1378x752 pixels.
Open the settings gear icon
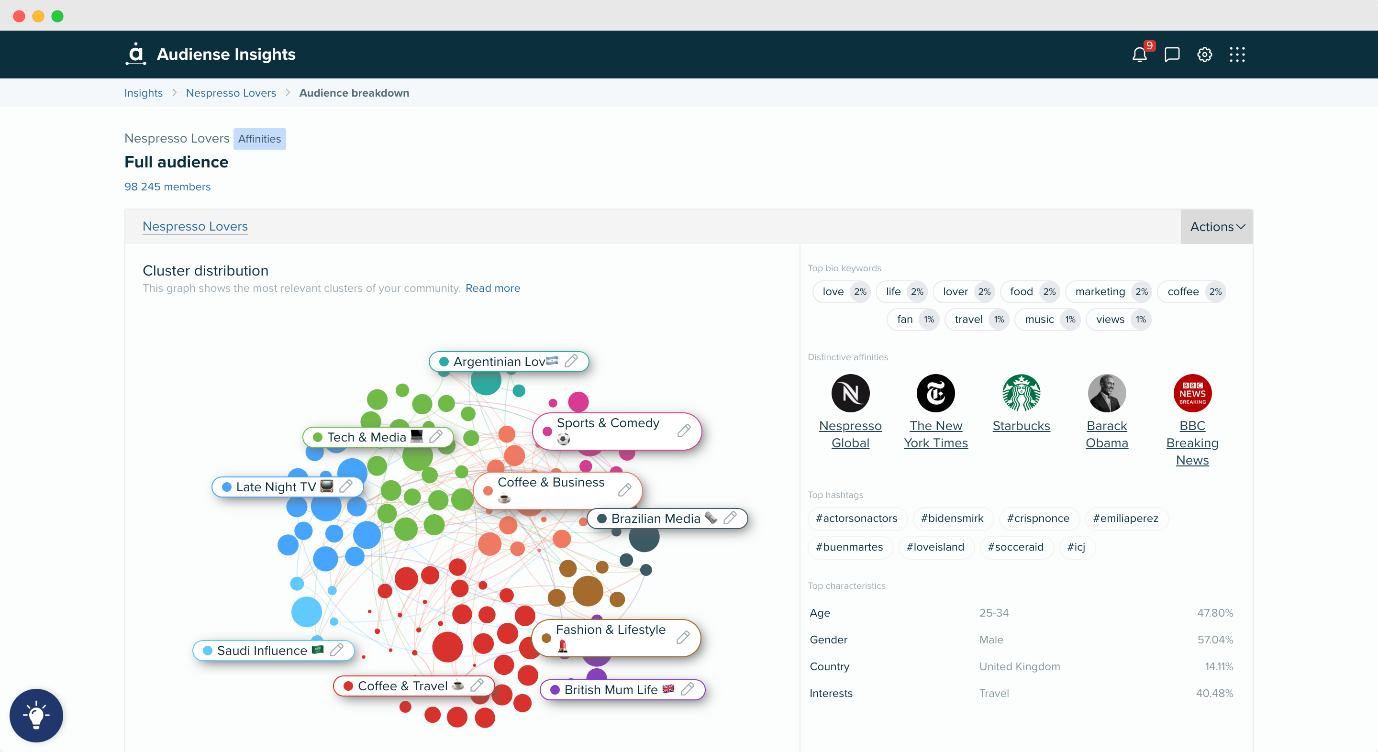click(1204, 54)
